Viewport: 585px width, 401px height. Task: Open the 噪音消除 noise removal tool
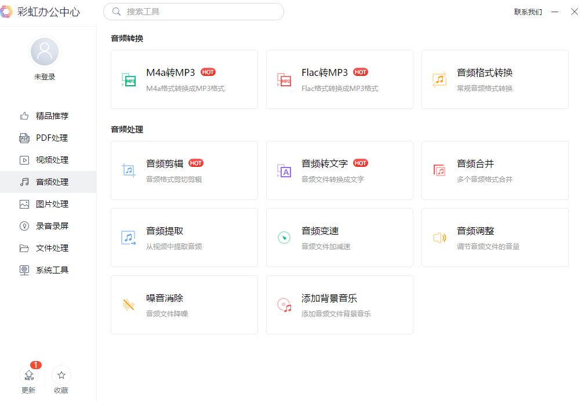pos(184,304)
